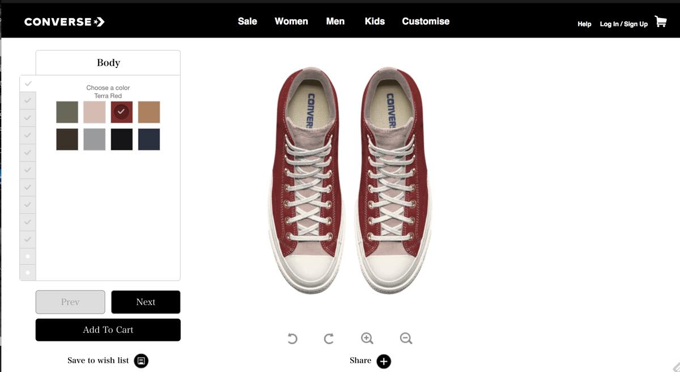Screen dimensions: 680x372
Task: Open the Customise menu
Action: click(426, 22)
